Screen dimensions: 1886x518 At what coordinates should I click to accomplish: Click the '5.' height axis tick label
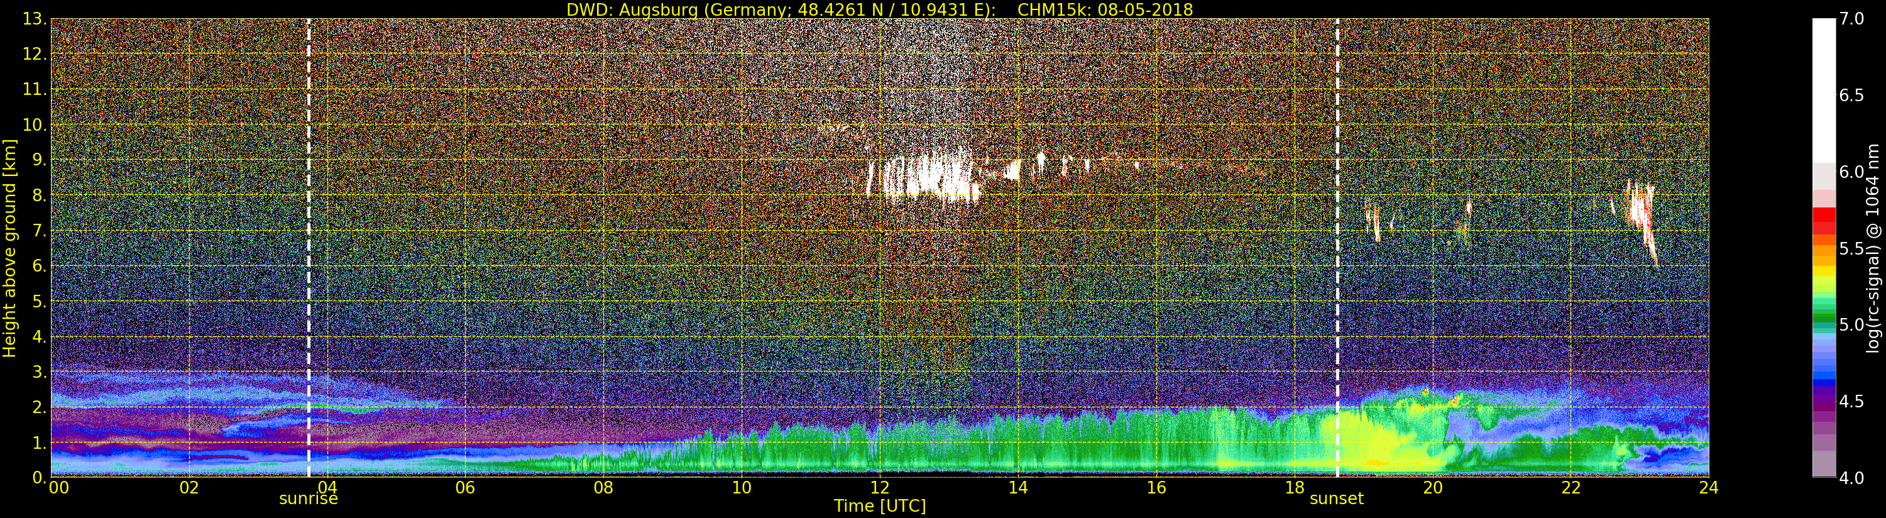pyautogui.click(x=39, y=301)
